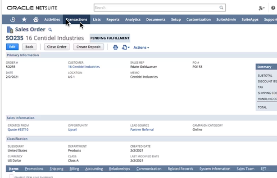Screen dimensions: 277x178
Task: Select the US-1 location value
Action: pos(71,77)
